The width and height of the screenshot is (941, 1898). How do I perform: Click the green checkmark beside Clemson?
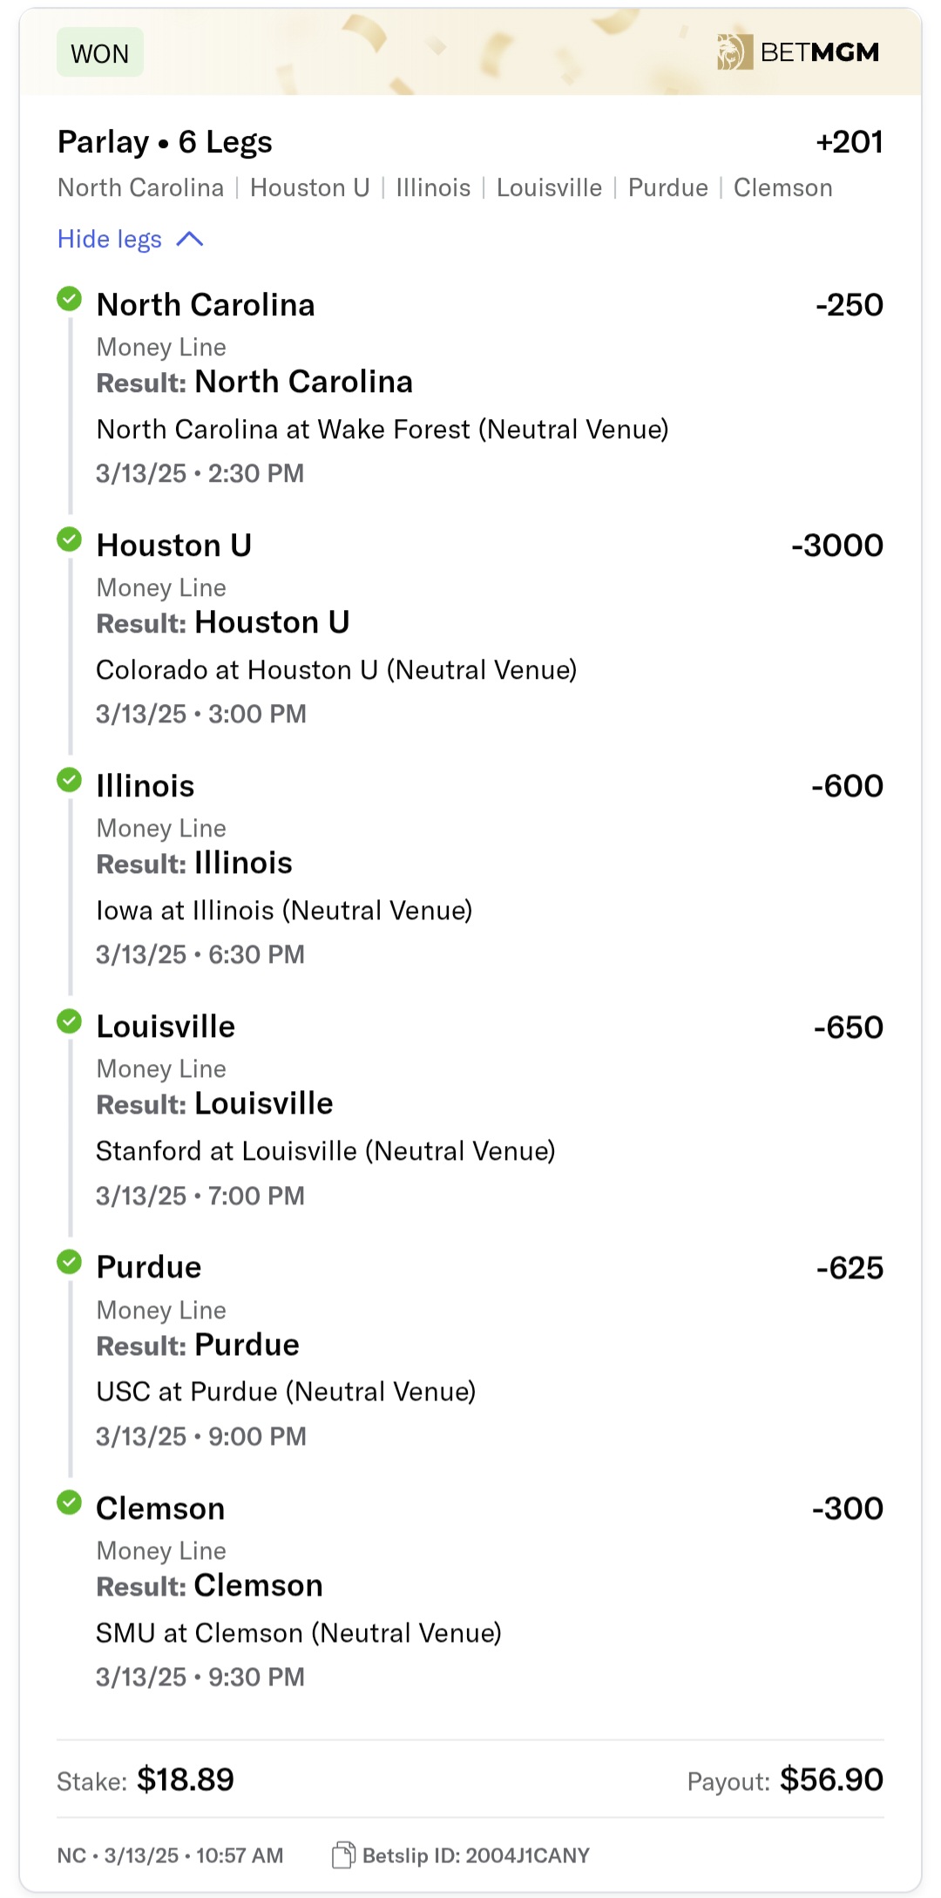(x=69, y=1502)
